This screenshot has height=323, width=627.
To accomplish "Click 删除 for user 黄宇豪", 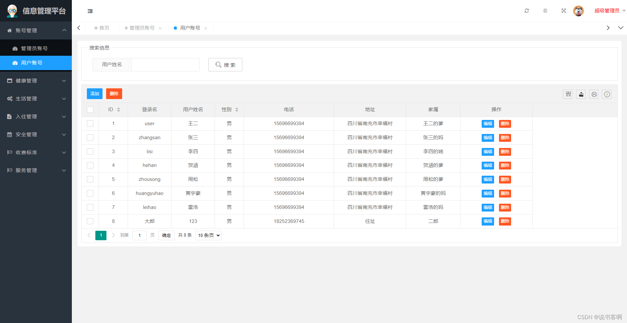I will [x=505, y=193].
